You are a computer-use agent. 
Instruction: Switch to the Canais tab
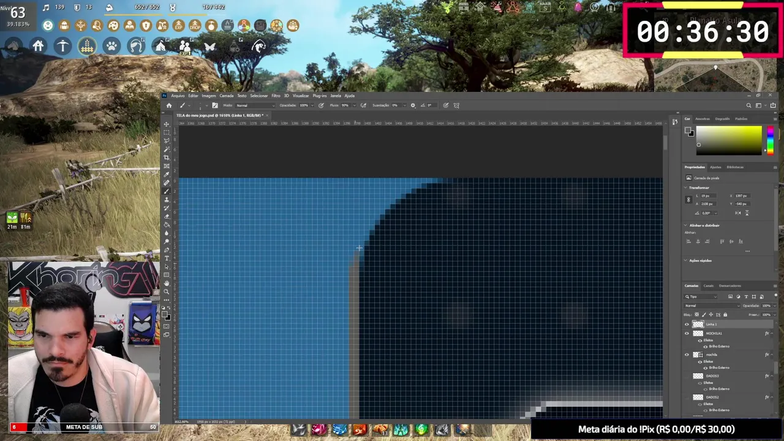[709, 285]
